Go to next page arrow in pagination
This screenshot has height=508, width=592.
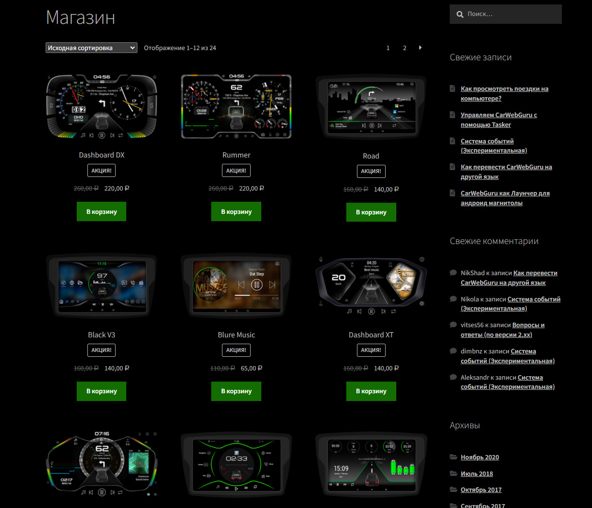point(420,48)
